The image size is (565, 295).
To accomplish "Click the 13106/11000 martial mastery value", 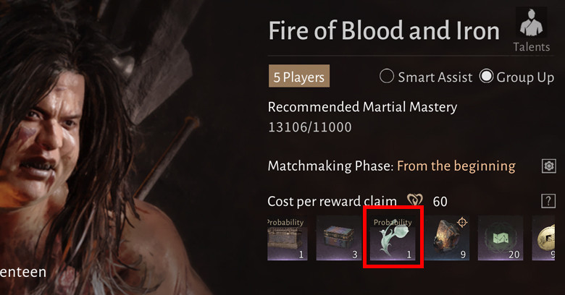I will point(310,127).
